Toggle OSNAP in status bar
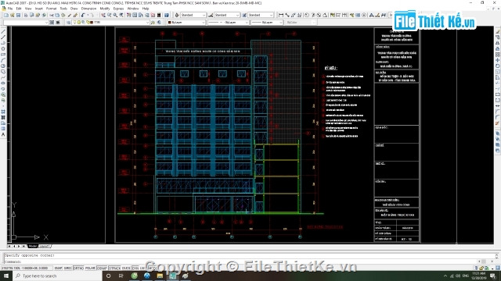Image resolution: width=501 pixels, height=281 pixels. coord(102,269)
